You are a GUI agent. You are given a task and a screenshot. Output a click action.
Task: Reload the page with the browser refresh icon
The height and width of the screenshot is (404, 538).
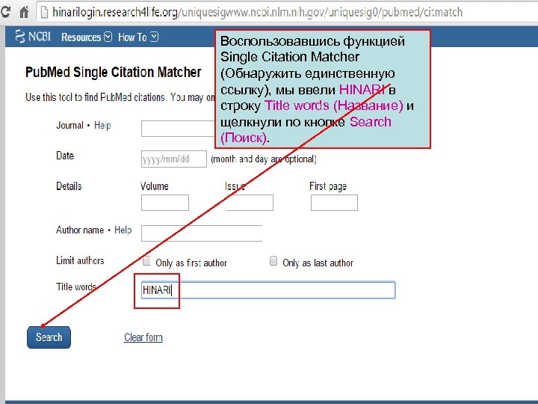(5, 13)
